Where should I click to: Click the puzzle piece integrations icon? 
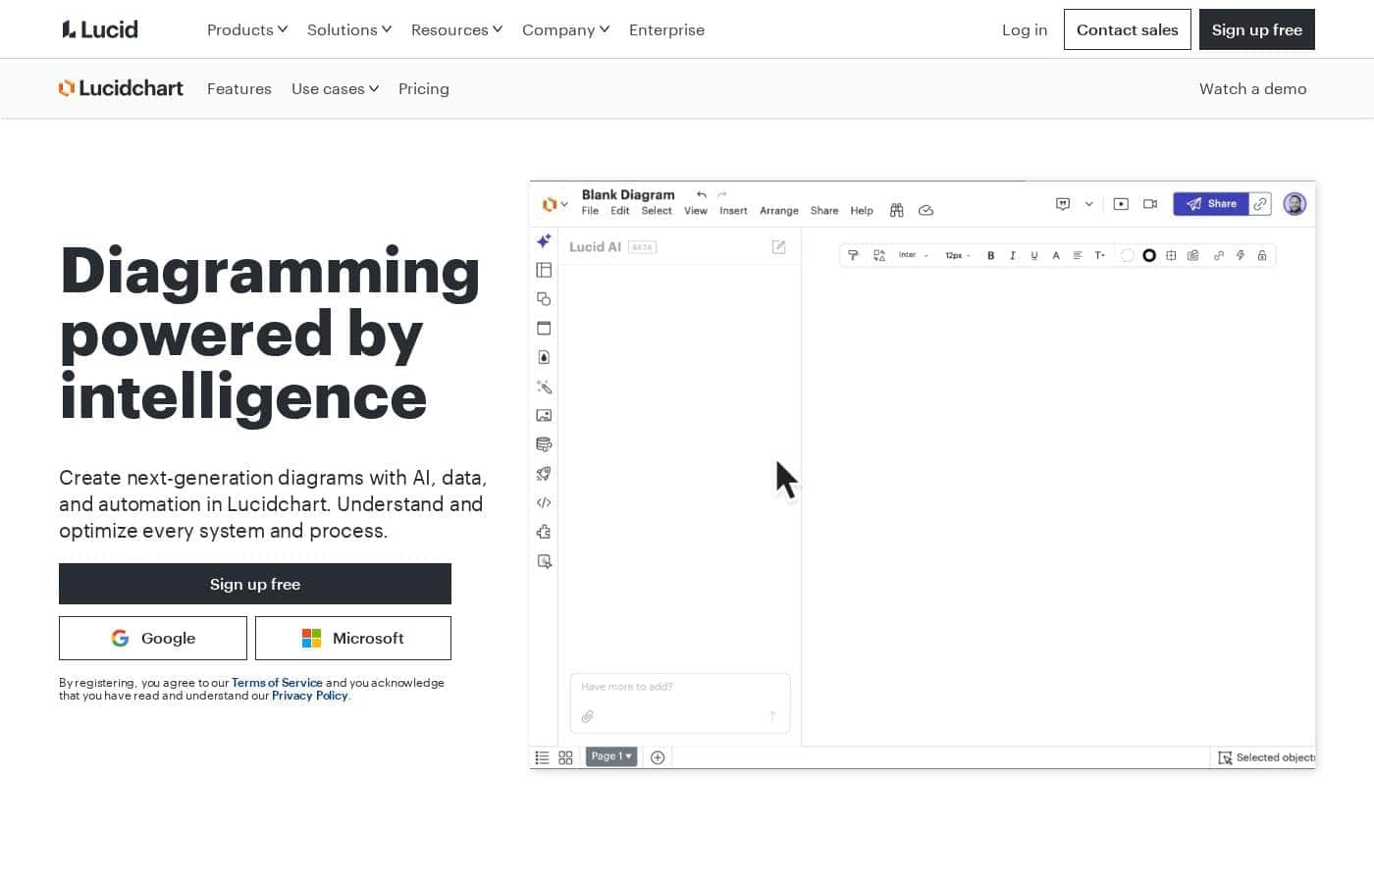pyautogui.click(x=544, y=532)
